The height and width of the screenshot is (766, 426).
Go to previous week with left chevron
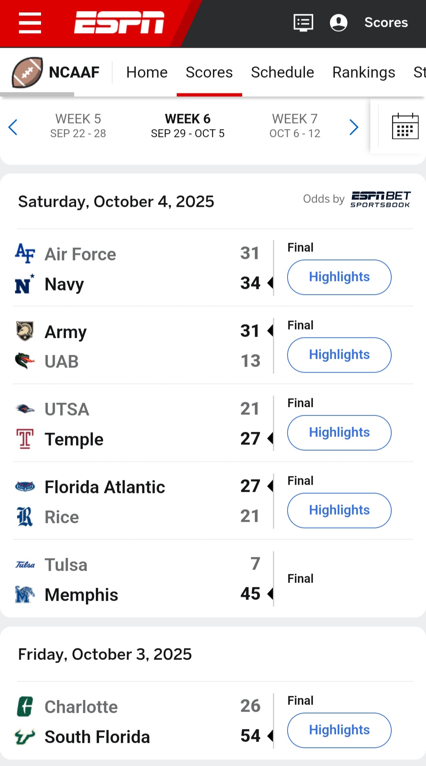pyautogui.click(x=13, y=127)
